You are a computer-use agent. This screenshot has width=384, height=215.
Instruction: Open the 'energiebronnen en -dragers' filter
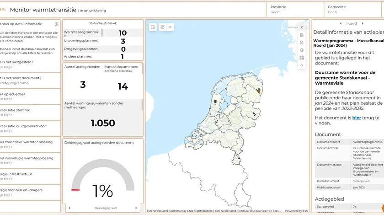tap(30, 193)
